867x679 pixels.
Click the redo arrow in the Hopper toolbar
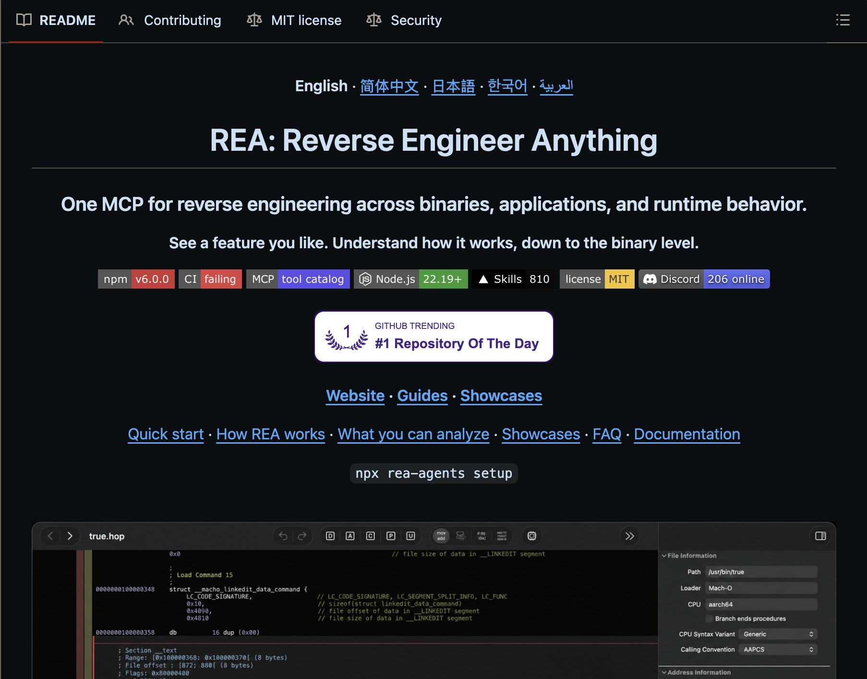tap(302, 536)
